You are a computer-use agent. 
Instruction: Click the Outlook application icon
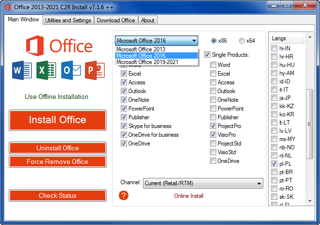point(71,70)
